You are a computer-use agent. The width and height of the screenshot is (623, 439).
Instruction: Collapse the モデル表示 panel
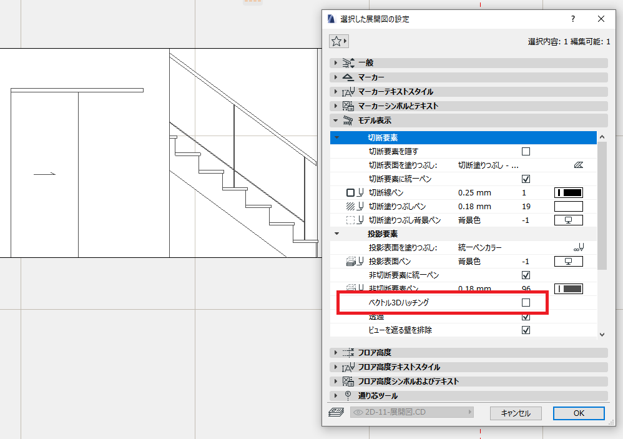point(336,121)
